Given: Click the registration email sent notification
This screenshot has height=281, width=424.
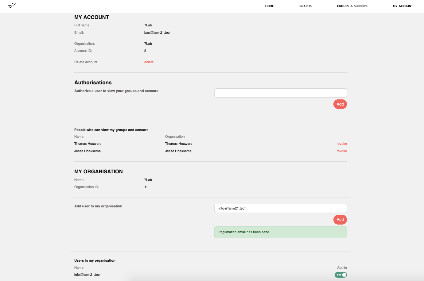Looking at the screenshot, I should coord(280,232).
